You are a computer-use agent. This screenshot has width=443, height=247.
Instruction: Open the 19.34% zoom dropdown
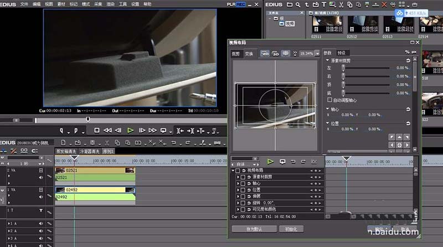[x=317, y=54]
